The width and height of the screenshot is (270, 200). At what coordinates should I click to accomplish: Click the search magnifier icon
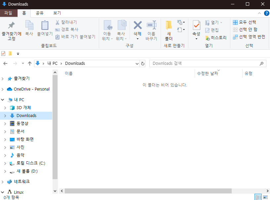[261, 63]
